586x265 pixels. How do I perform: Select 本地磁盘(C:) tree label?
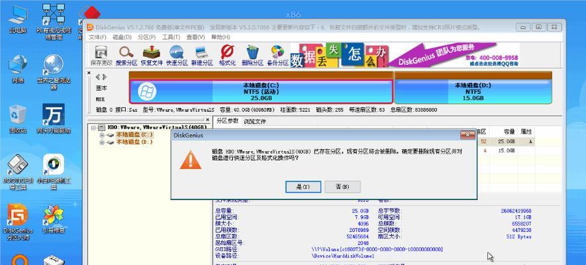click(x=134, y=134)
